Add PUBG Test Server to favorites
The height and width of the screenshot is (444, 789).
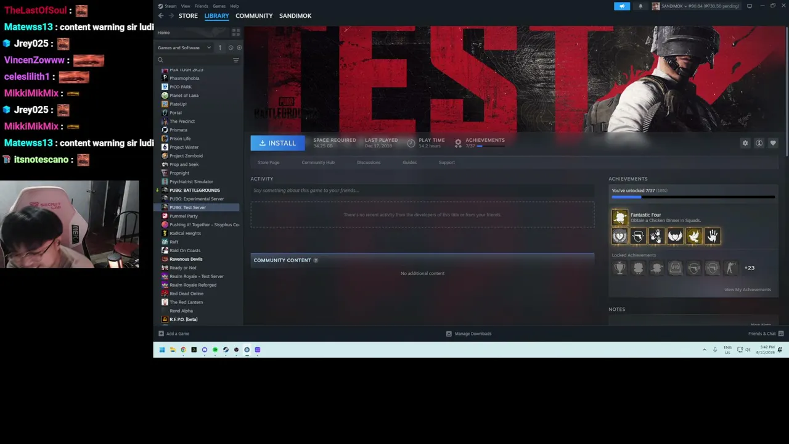click(773, 143)
